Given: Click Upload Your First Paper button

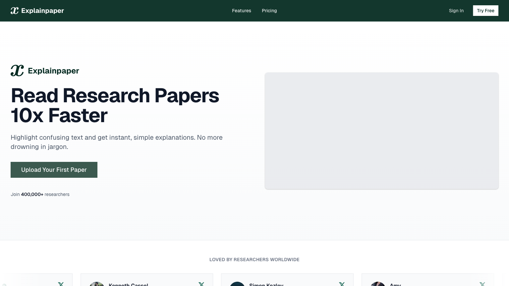Looking at the screenshot, I should coord(54,170).
